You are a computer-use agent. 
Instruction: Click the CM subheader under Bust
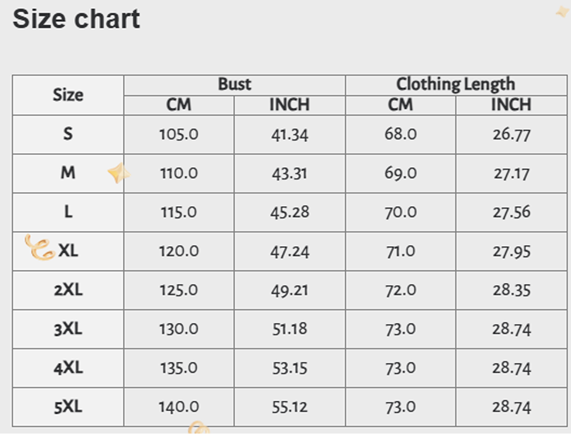[179, 105]
